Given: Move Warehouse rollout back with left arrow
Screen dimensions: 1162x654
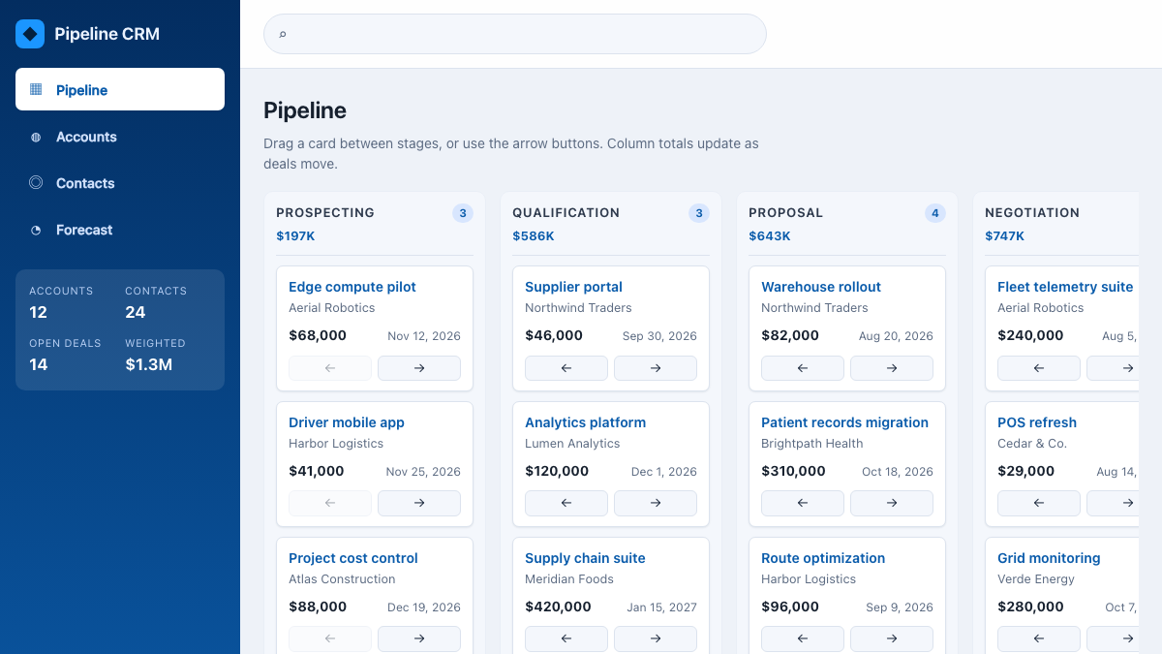Looking at the screenshot, I should pos(803,368).
